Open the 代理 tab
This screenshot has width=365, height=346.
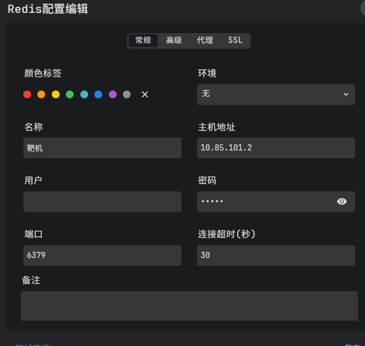(x=205, y=41)
